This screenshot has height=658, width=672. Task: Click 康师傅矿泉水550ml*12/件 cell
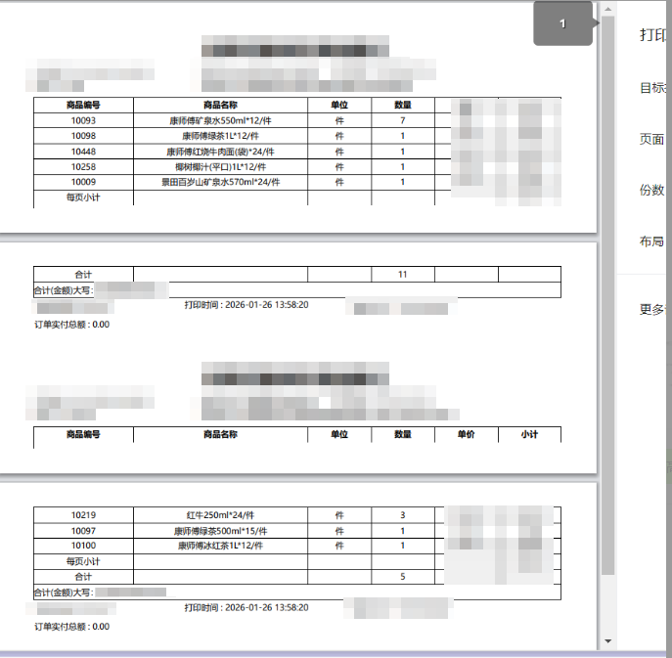(220, 120)
